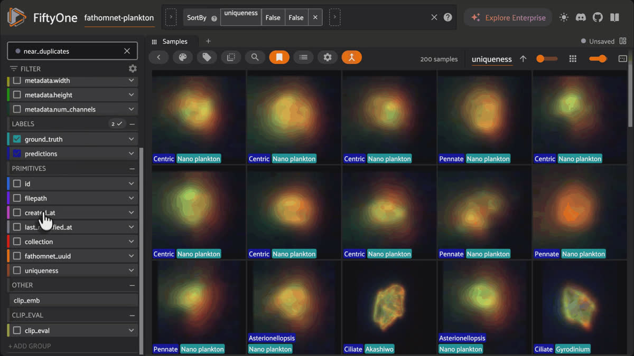Clear the near_duplicates saved view
The height and width of the screenshot is (356, 634).
(127, 51)
